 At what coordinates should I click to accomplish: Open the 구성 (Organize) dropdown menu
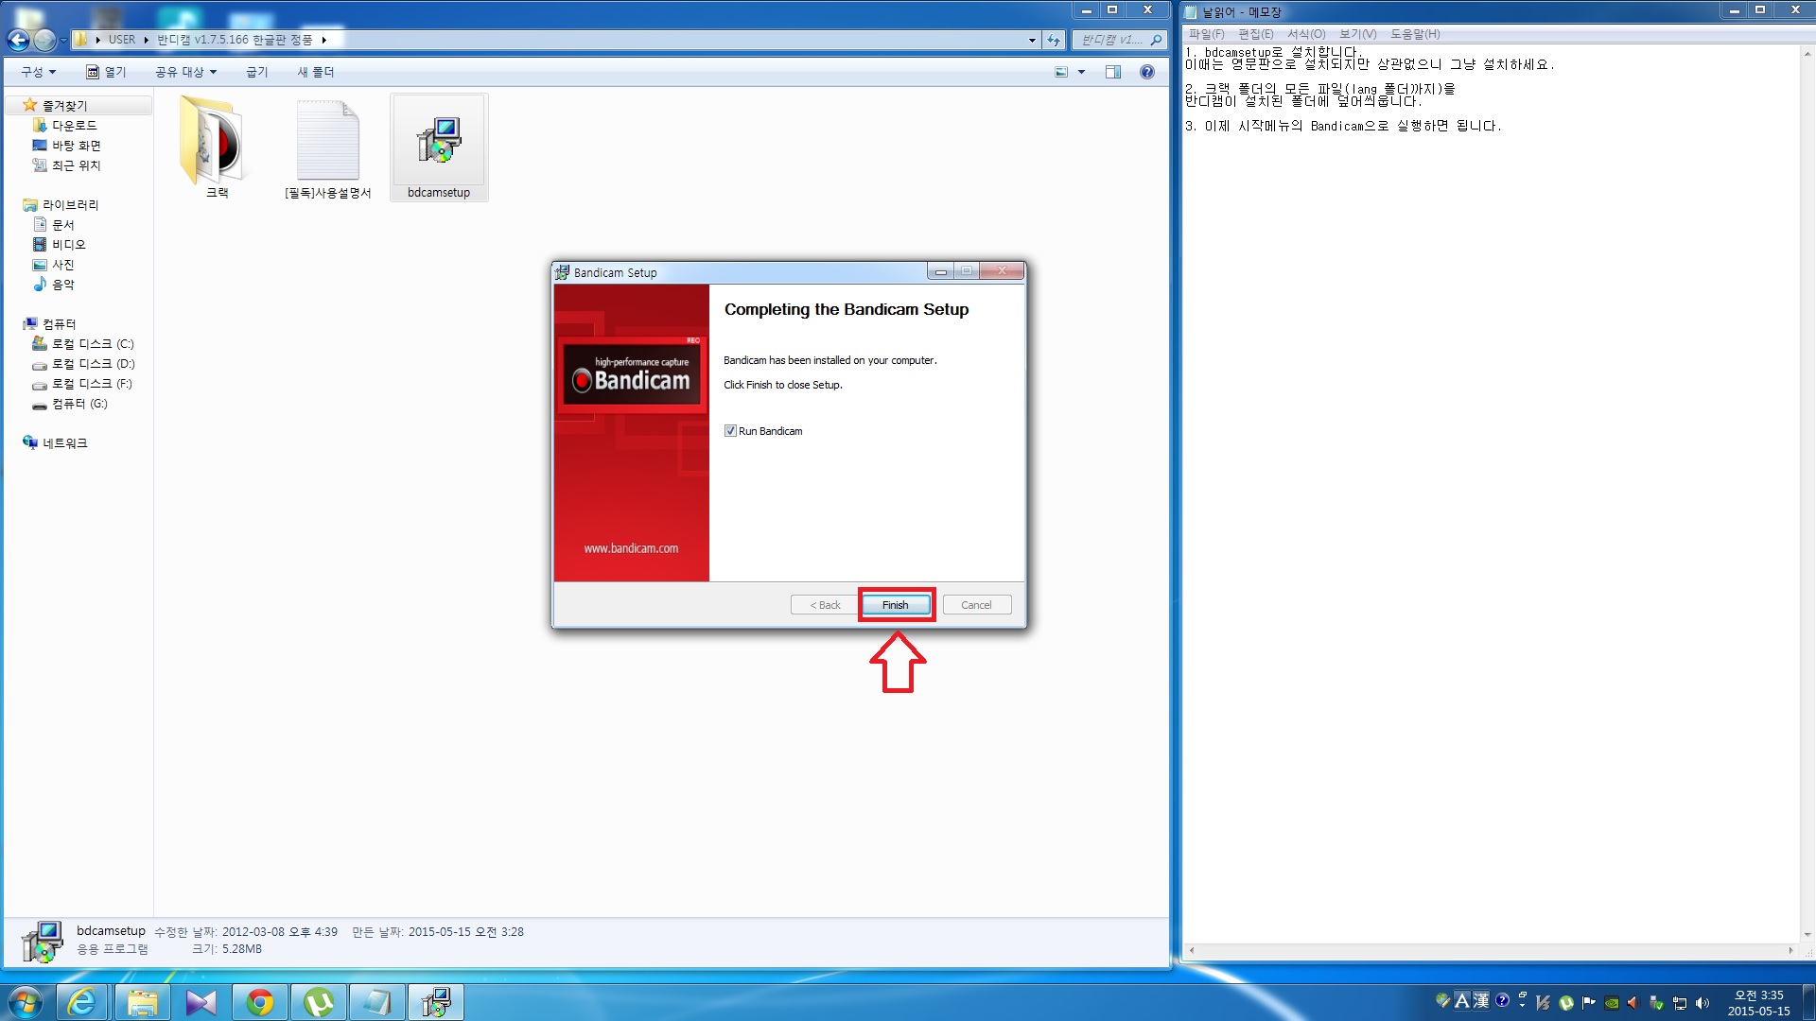[x=38, y=72]
